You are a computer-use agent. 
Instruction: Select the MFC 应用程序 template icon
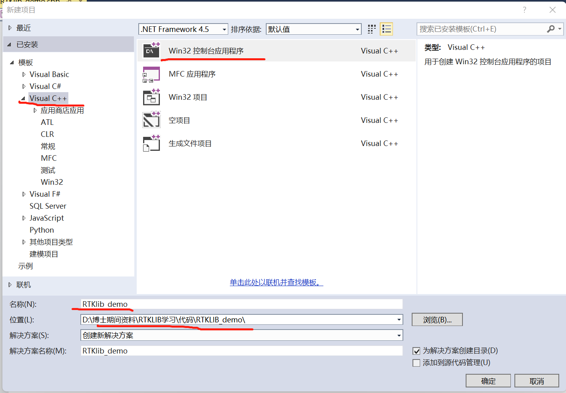click(152, 74)
